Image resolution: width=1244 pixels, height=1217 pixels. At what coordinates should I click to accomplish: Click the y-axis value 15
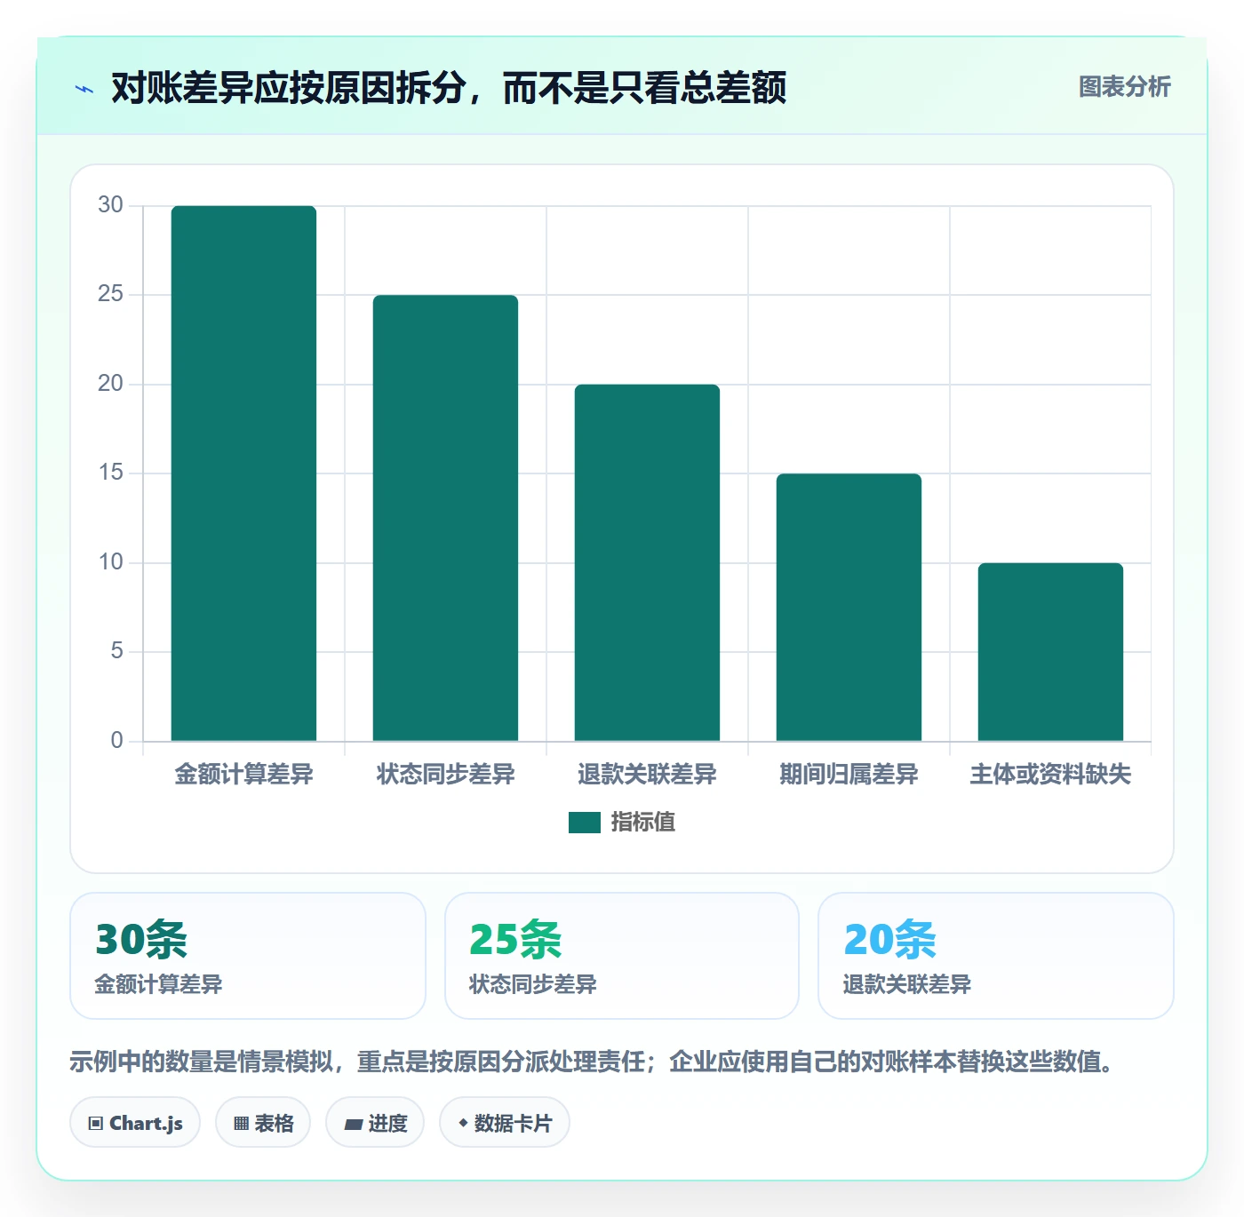pyautogui.click(x=111, y=473)
